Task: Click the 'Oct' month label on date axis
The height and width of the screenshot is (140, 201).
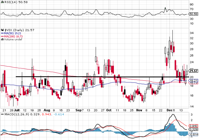Action: click(109, 110)
